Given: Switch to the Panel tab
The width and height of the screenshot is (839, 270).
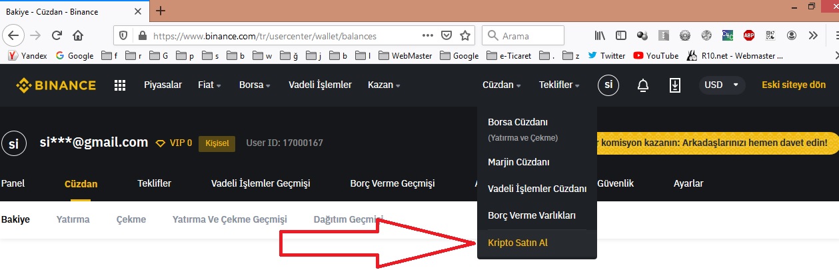Looking at the screenshot, I should (13, 183).
